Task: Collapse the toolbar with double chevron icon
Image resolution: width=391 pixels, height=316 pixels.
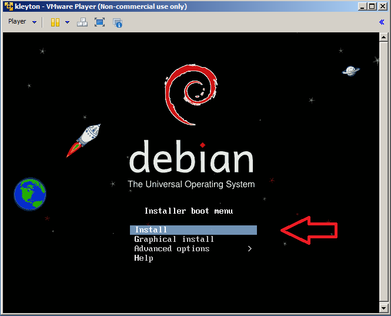Action: click(382, 22)
